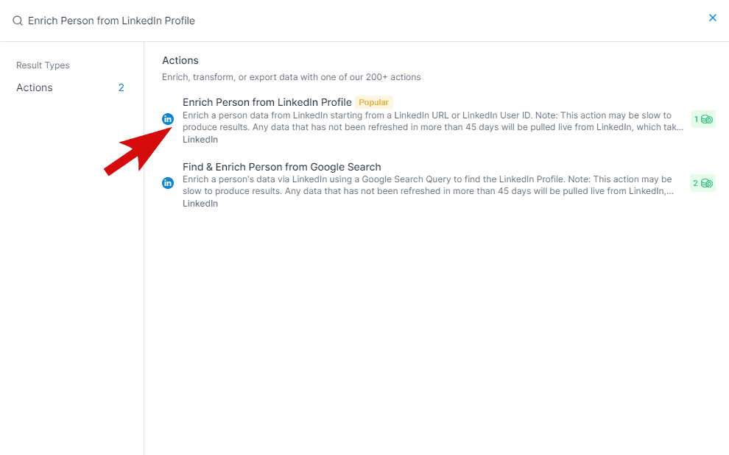The image size is (729, 455).
Task: Click the 'Actions' section heading in results
Action: [x=180, y=60]
